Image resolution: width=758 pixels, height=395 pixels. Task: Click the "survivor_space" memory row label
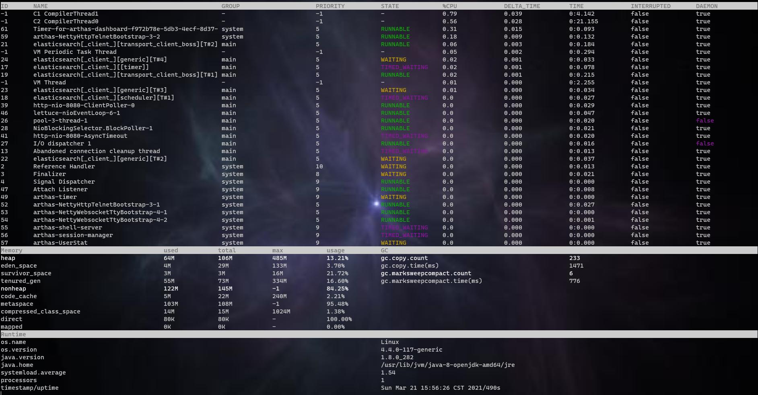pos(26,273)
